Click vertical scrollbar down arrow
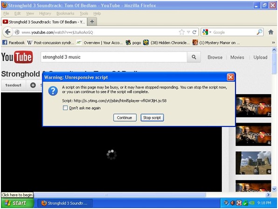278x209 pixels. tap(274, 189)
